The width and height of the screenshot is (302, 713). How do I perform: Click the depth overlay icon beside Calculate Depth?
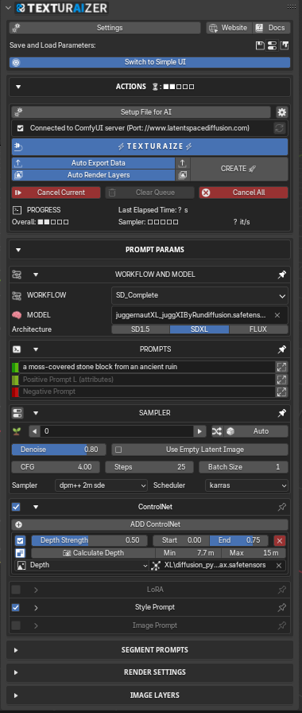(20, 553)
